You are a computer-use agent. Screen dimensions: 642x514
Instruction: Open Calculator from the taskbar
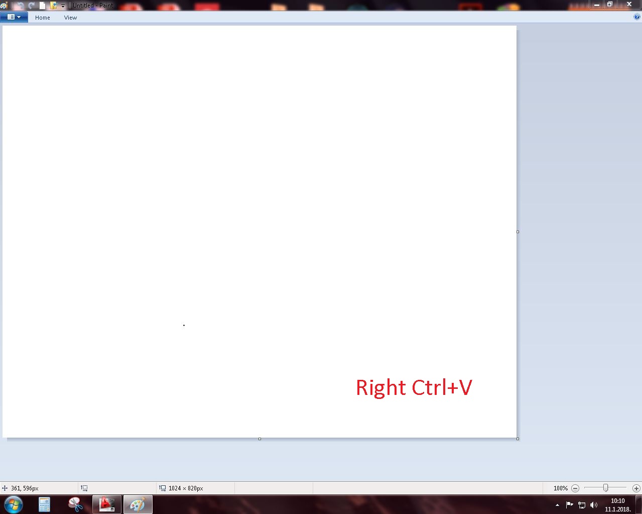[44, 504]
